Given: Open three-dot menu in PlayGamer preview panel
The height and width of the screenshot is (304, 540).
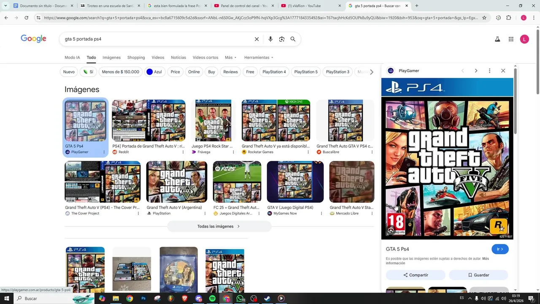Looking at the screenshot, I should pos(489,71).
